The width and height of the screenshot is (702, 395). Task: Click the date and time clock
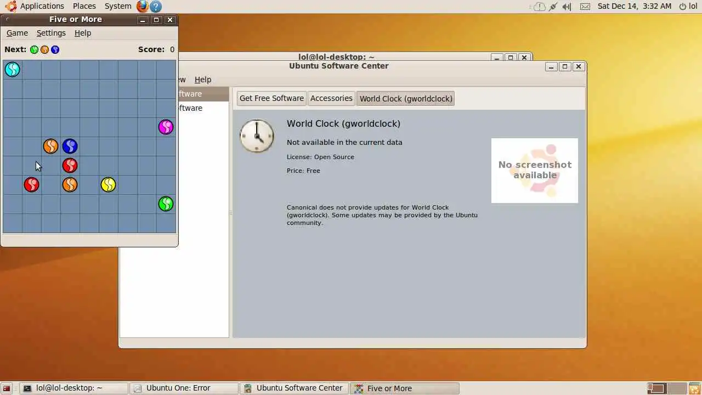tap(635, 6)
